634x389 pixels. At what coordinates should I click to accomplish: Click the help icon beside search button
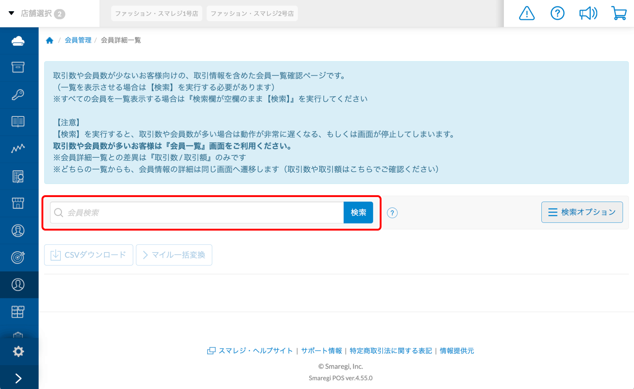pyautogui.click(x=392, y=213)
